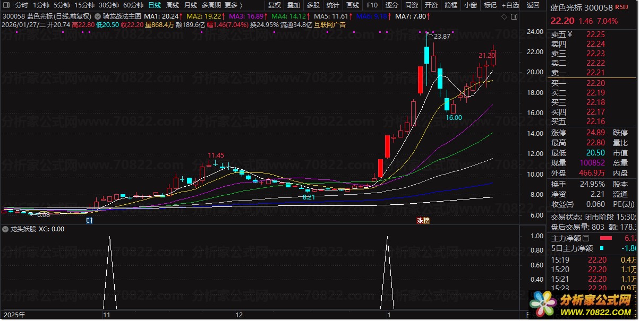The width and height of the screenshot is (640, 321).
Task: Switch to 30分钟 period
Action: click(x=109, y=5)
